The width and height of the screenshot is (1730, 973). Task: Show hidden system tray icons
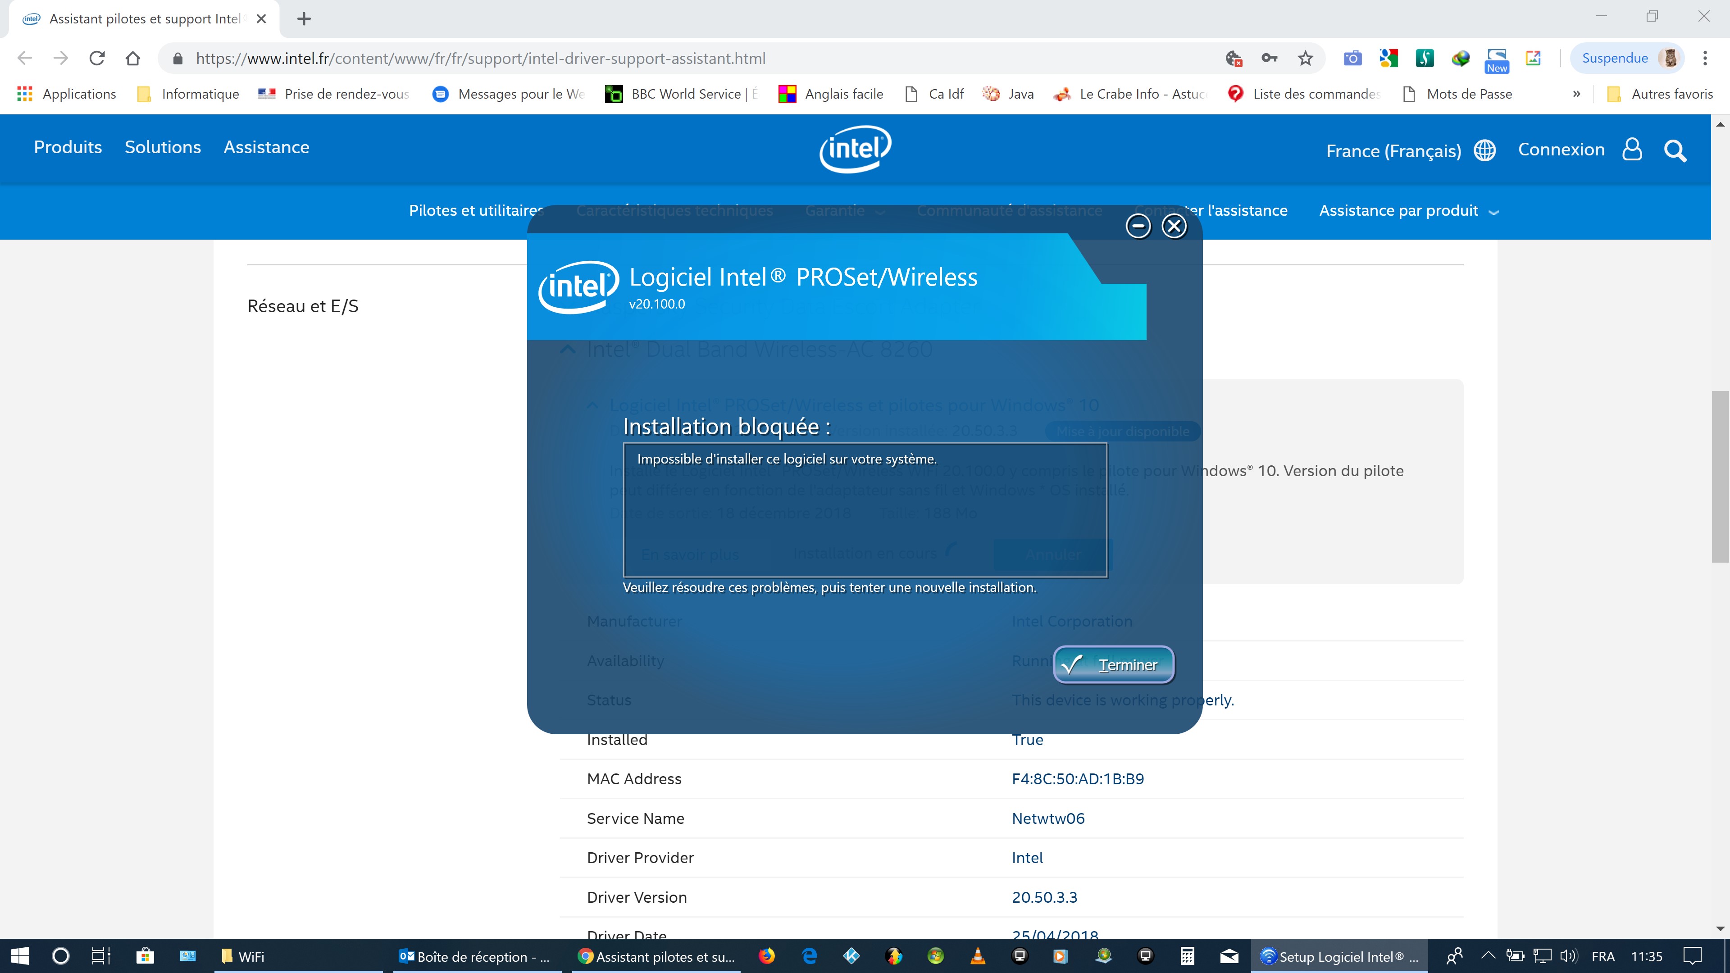tap(1488, 956)
